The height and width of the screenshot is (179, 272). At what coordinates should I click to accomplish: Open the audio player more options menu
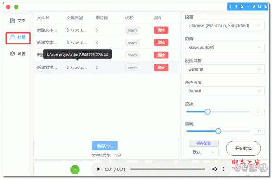tap(224, 169)
